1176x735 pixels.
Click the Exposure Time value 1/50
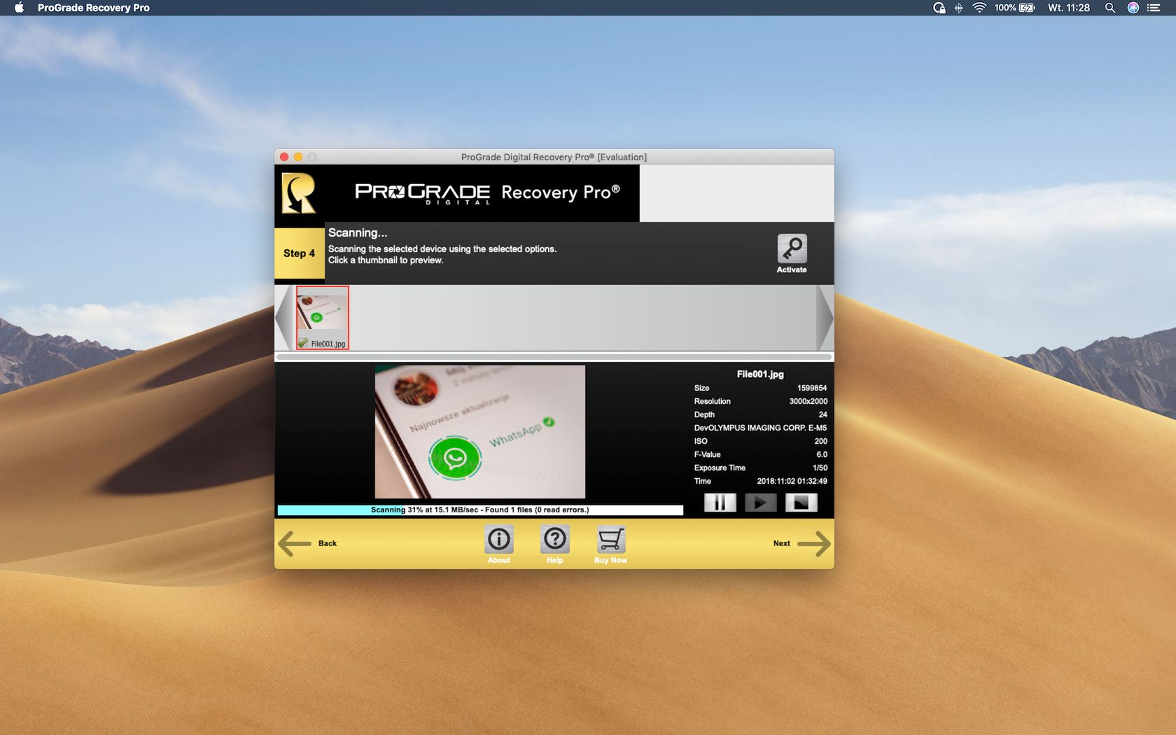pyautogui.click(x=820, y=468)
